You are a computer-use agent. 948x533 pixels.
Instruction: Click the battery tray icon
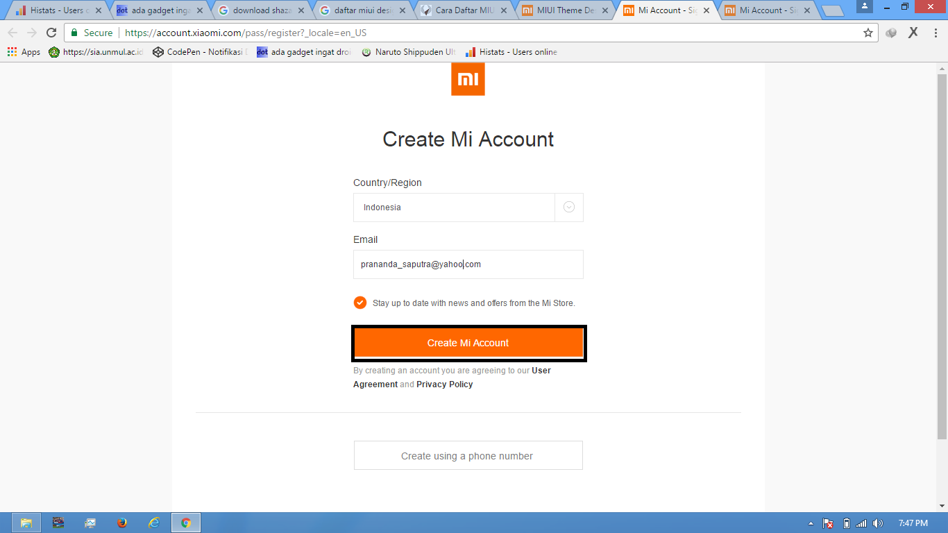[x=847, y=523]
